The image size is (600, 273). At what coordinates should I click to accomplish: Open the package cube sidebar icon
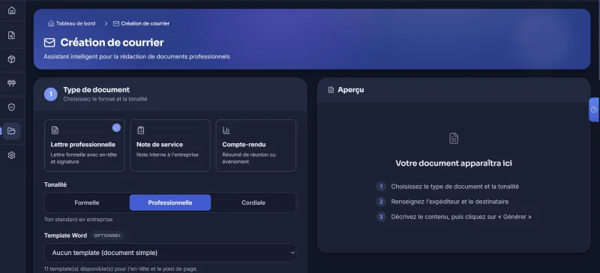point(11,59)
